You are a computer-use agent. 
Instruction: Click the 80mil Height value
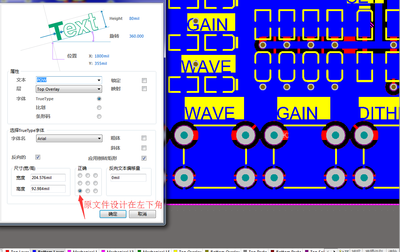click(x=134, y=18)
